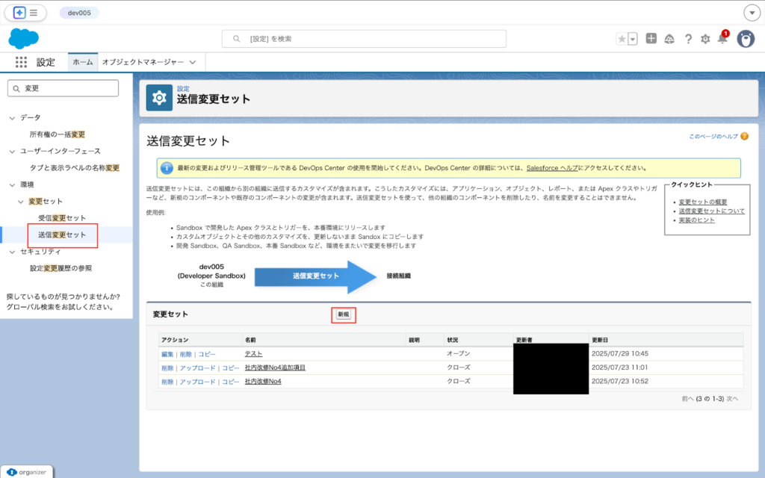Open the オブジェクトマネージャー dropdown chevron
Viewport: 765px width, 478px height.
point(191,62)
